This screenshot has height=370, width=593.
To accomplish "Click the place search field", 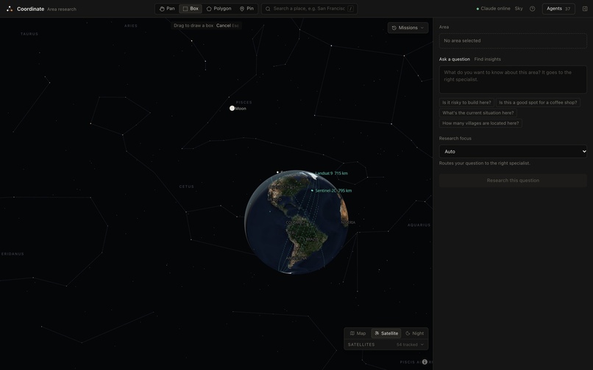I will [x=309, y=9].
